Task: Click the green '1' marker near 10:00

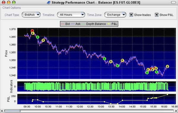Action: tap(38, 37)
